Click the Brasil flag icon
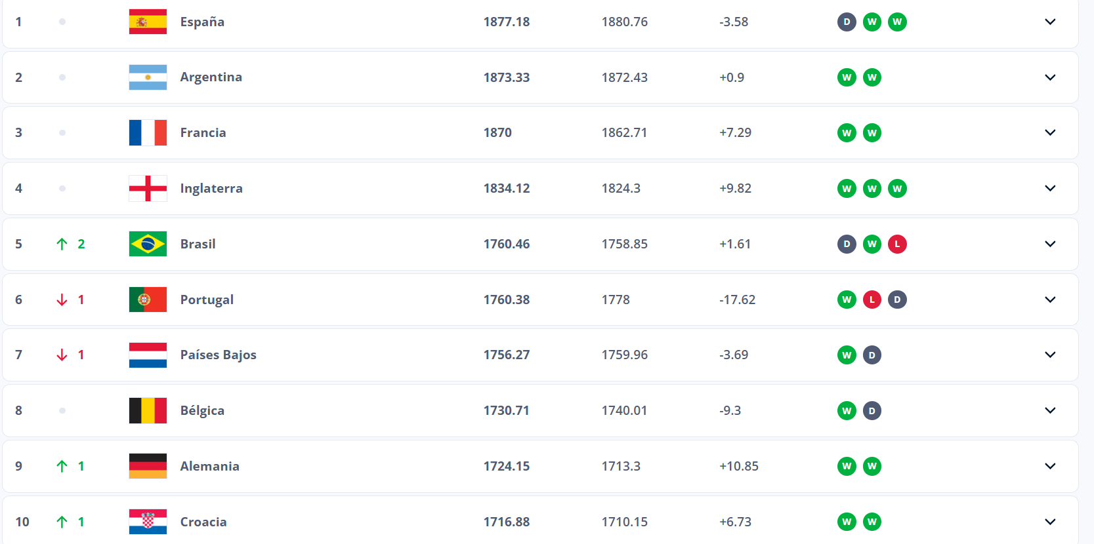This screenshot has width=1094, height=544. coord(148,244)
